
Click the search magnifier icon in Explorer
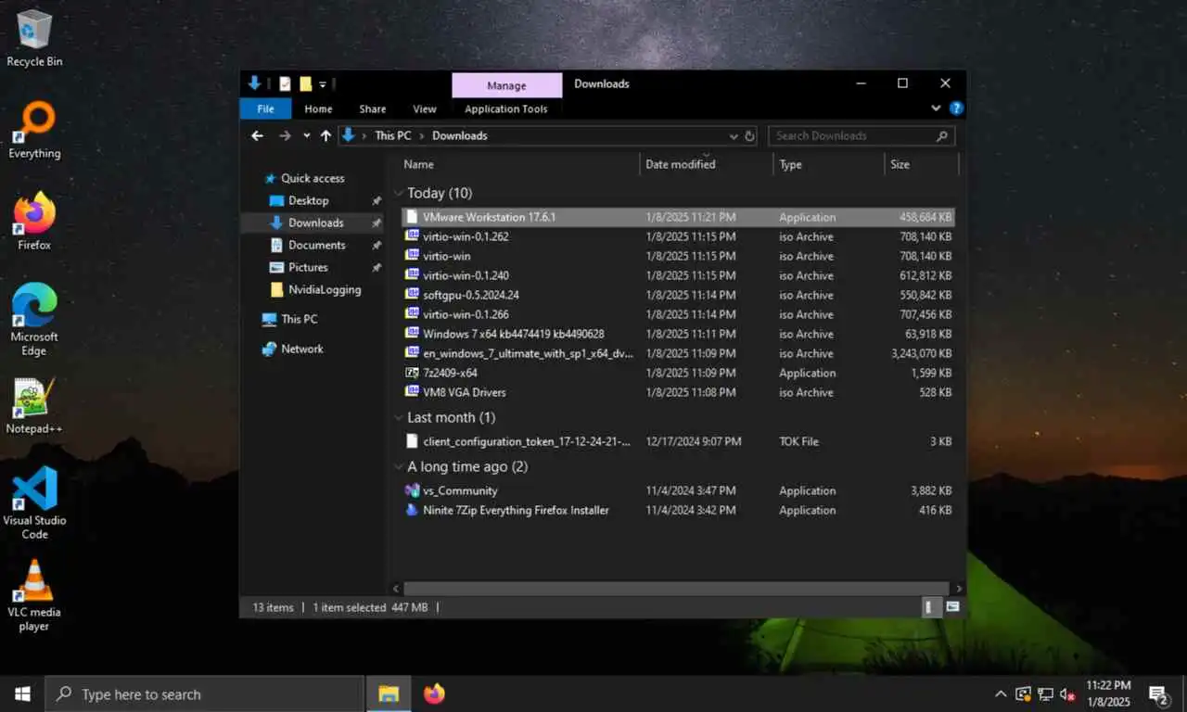pyautogui.click(x=942, y=135)
